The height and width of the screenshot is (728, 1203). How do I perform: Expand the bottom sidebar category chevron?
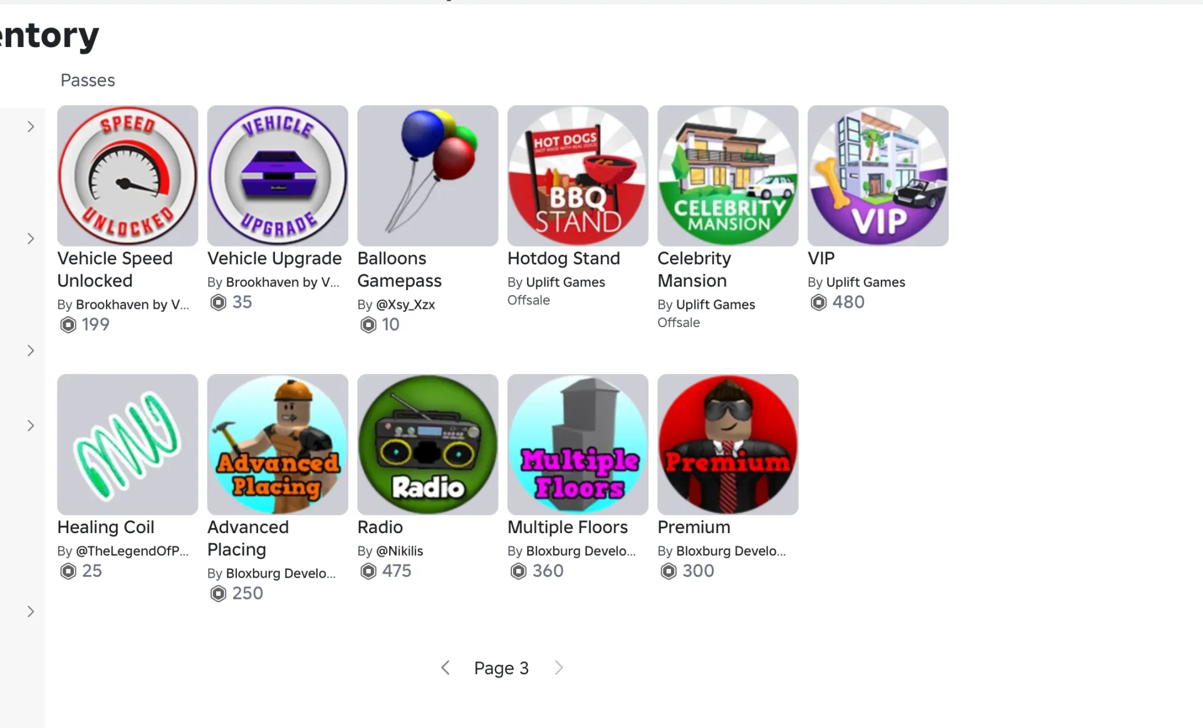click(x=31, y=611)
